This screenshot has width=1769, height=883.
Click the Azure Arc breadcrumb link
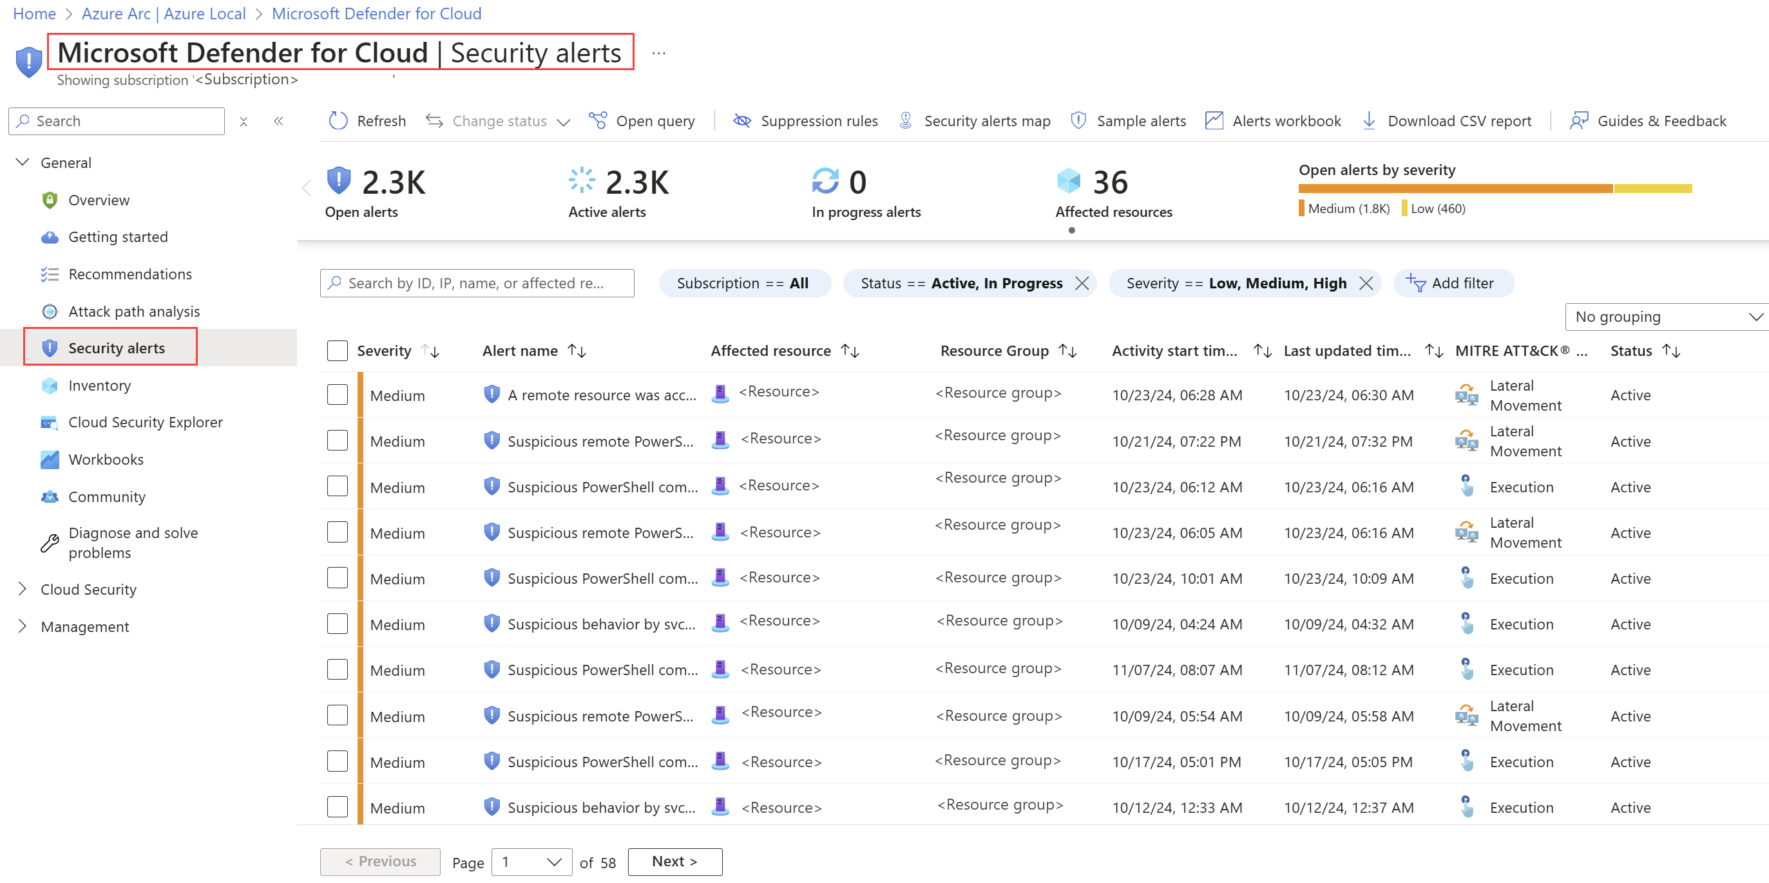pos(164,14)
